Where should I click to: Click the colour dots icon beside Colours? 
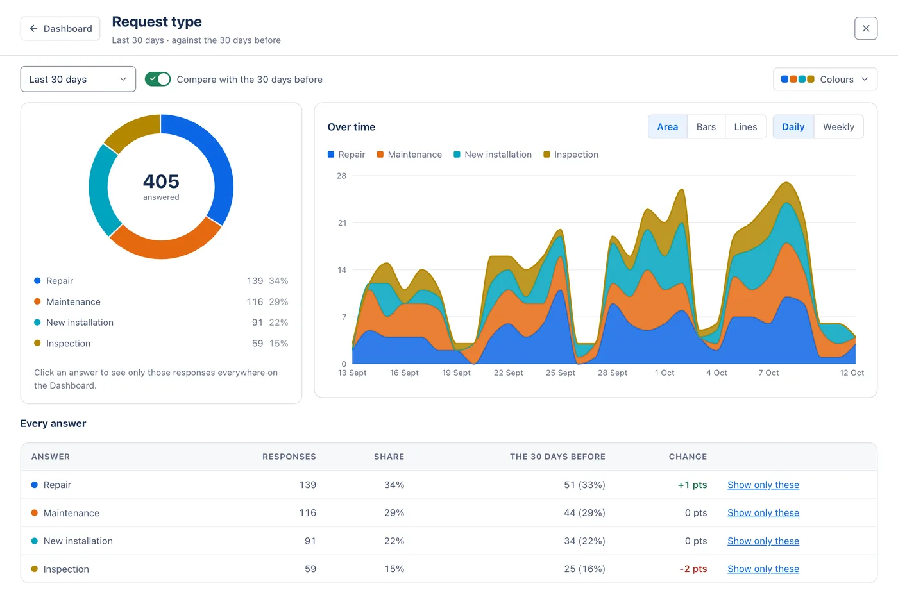point(797,79)
